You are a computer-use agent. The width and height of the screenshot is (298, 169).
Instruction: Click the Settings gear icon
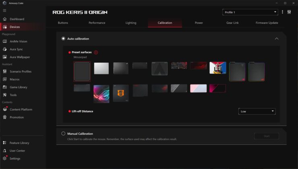tap(5, 159)
